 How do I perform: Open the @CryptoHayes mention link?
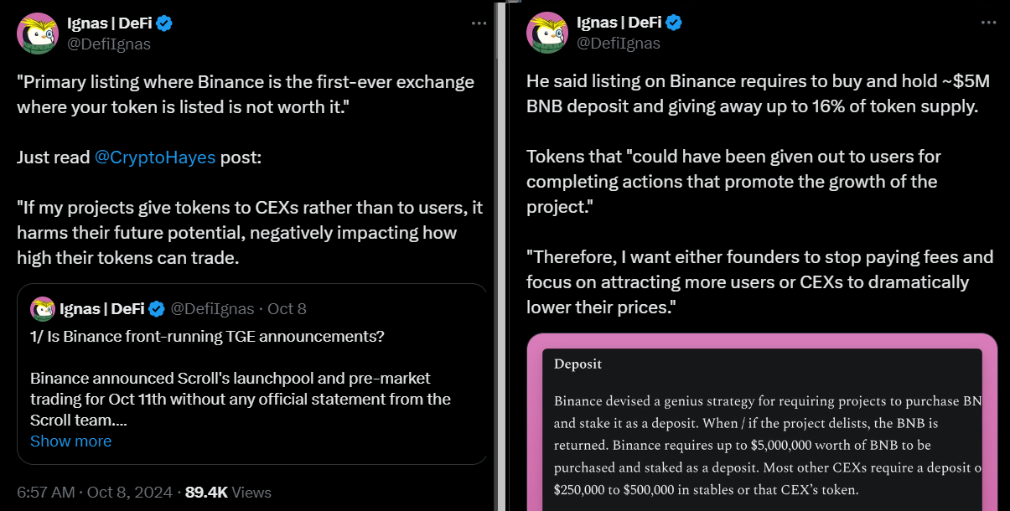pos(155,157)
